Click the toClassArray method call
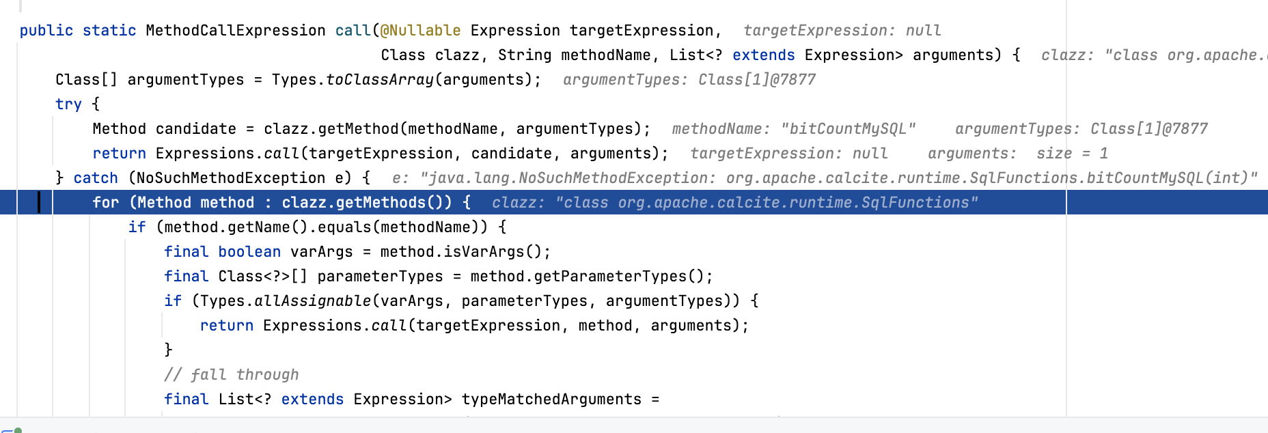 (x=379, y=80)
